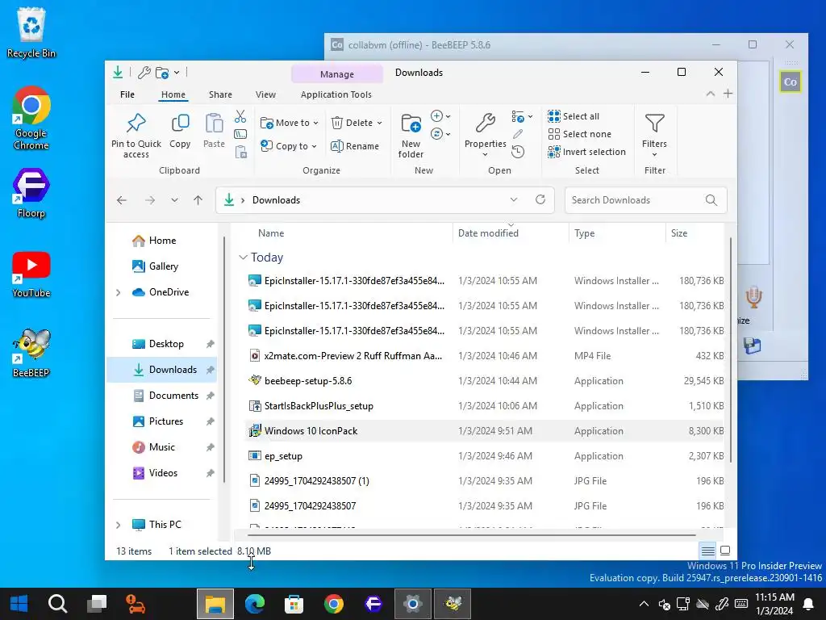Screen dimensions: 826x620
Task: Click the Manage contextual tab
Action: point(337,74)
